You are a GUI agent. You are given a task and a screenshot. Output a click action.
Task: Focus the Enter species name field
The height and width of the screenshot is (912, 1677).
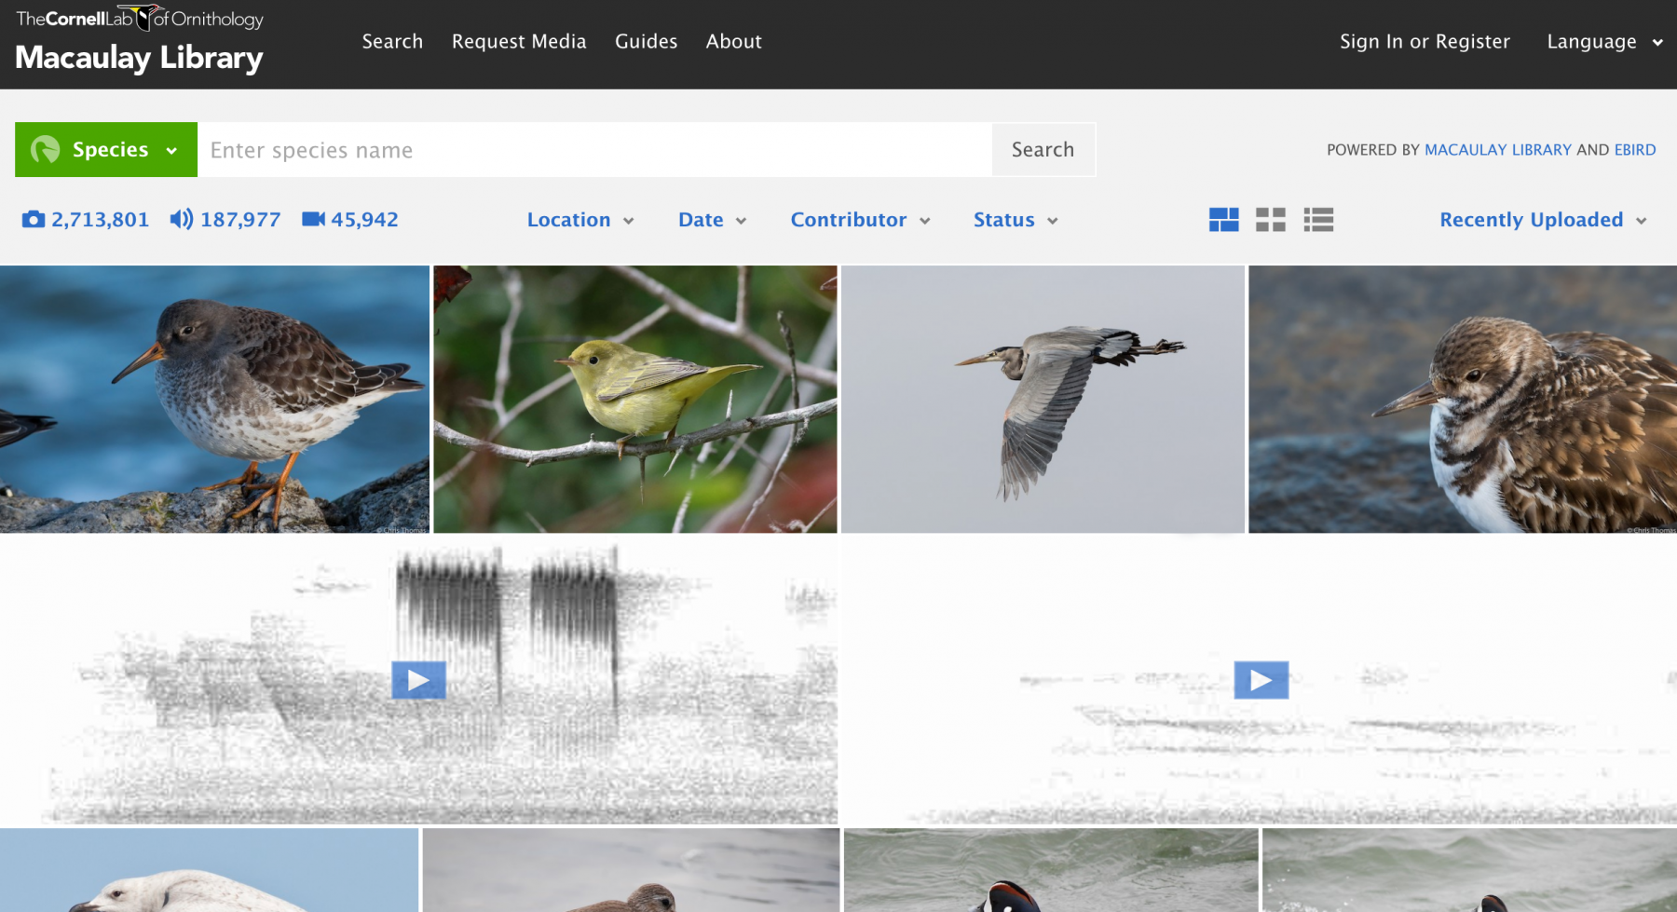[x=594, y=150]
